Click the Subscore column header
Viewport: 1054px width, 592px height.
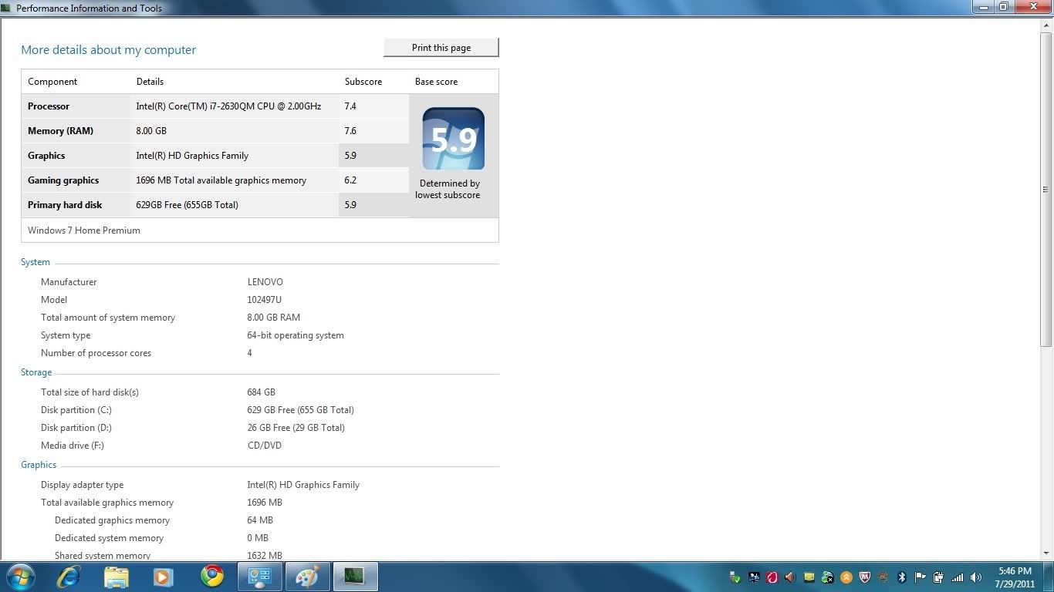tap(363, 82)
